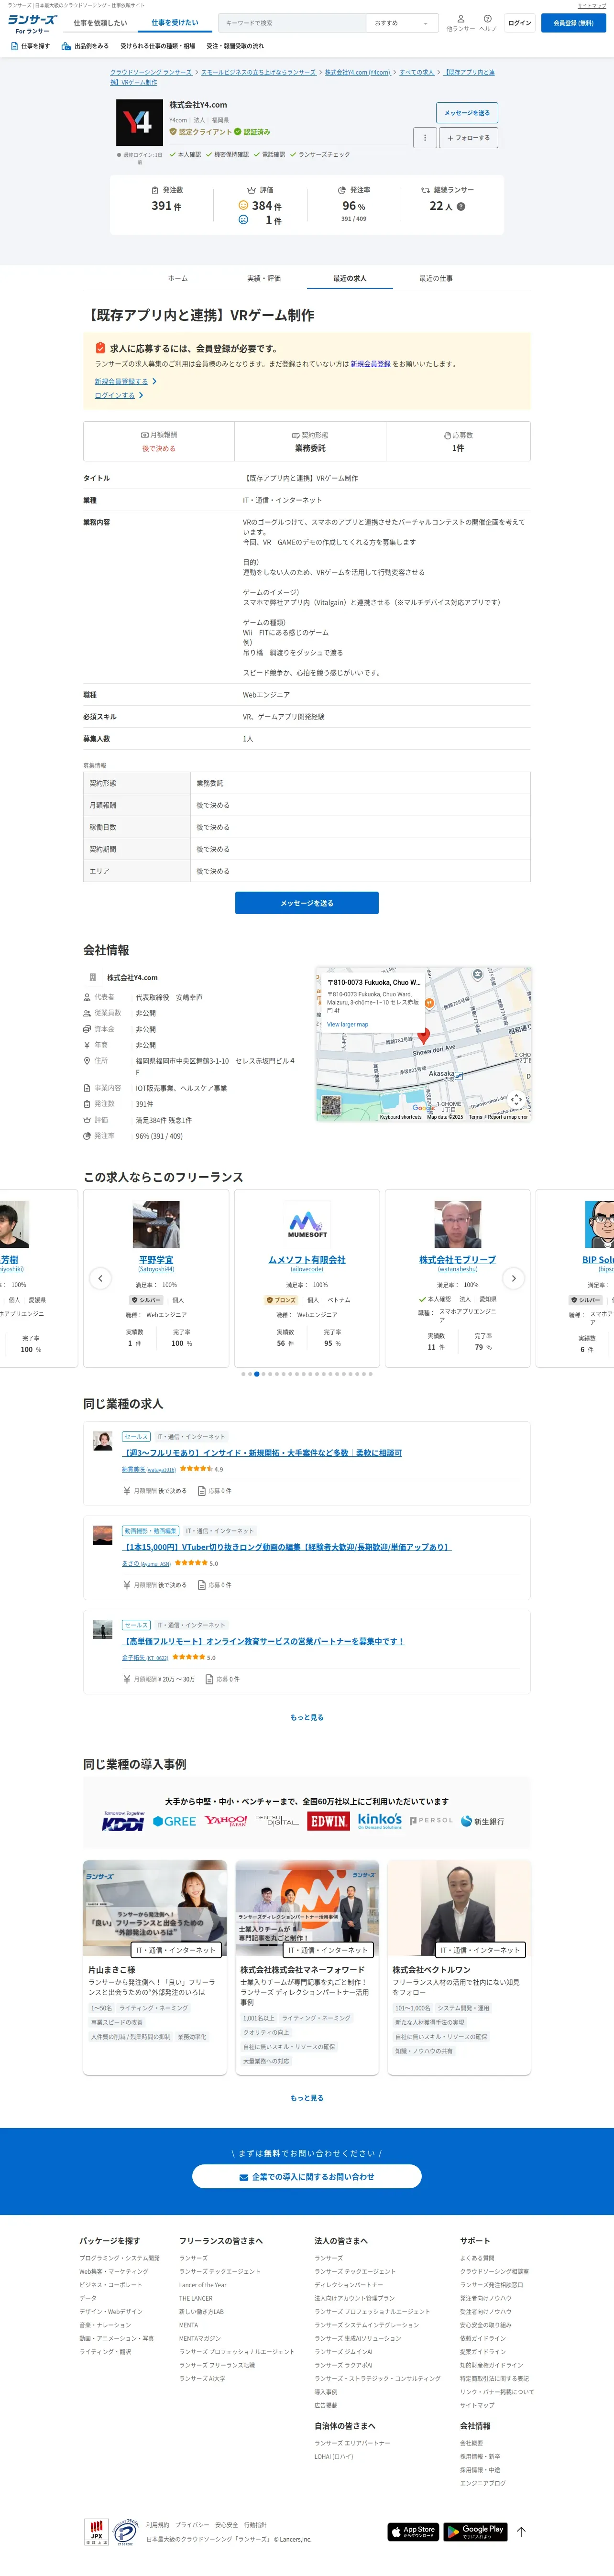Click the GREE company logo
This screenshot has width=614, height=2576.
point(175,1821)
